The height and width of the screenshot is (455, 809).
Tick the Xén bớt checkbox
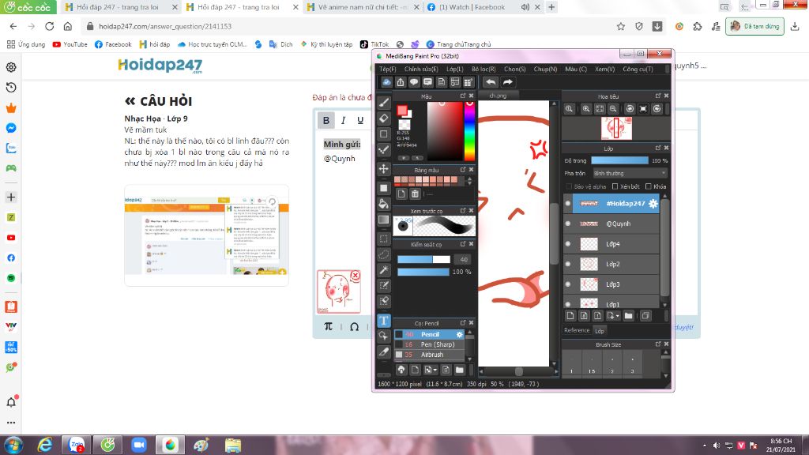coord(615,186)
